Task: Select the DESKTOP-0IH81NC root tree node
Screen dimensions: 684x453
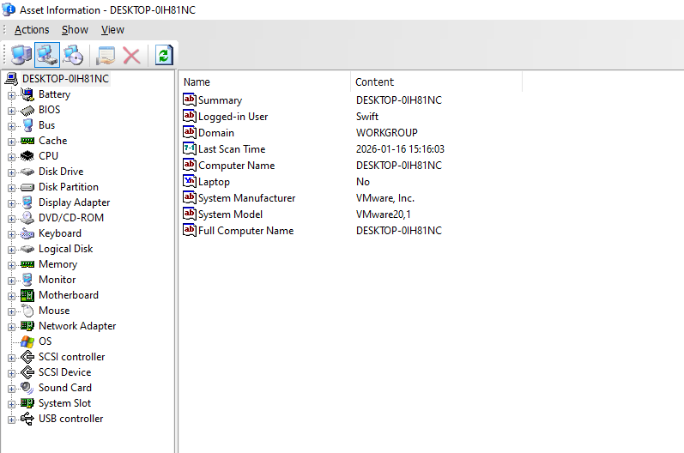Action: 65,78
